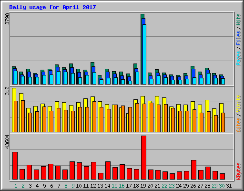Screen dimensions: 244x191
Task: Click day label 24 on the x-axis
Action: pos(179,186)
